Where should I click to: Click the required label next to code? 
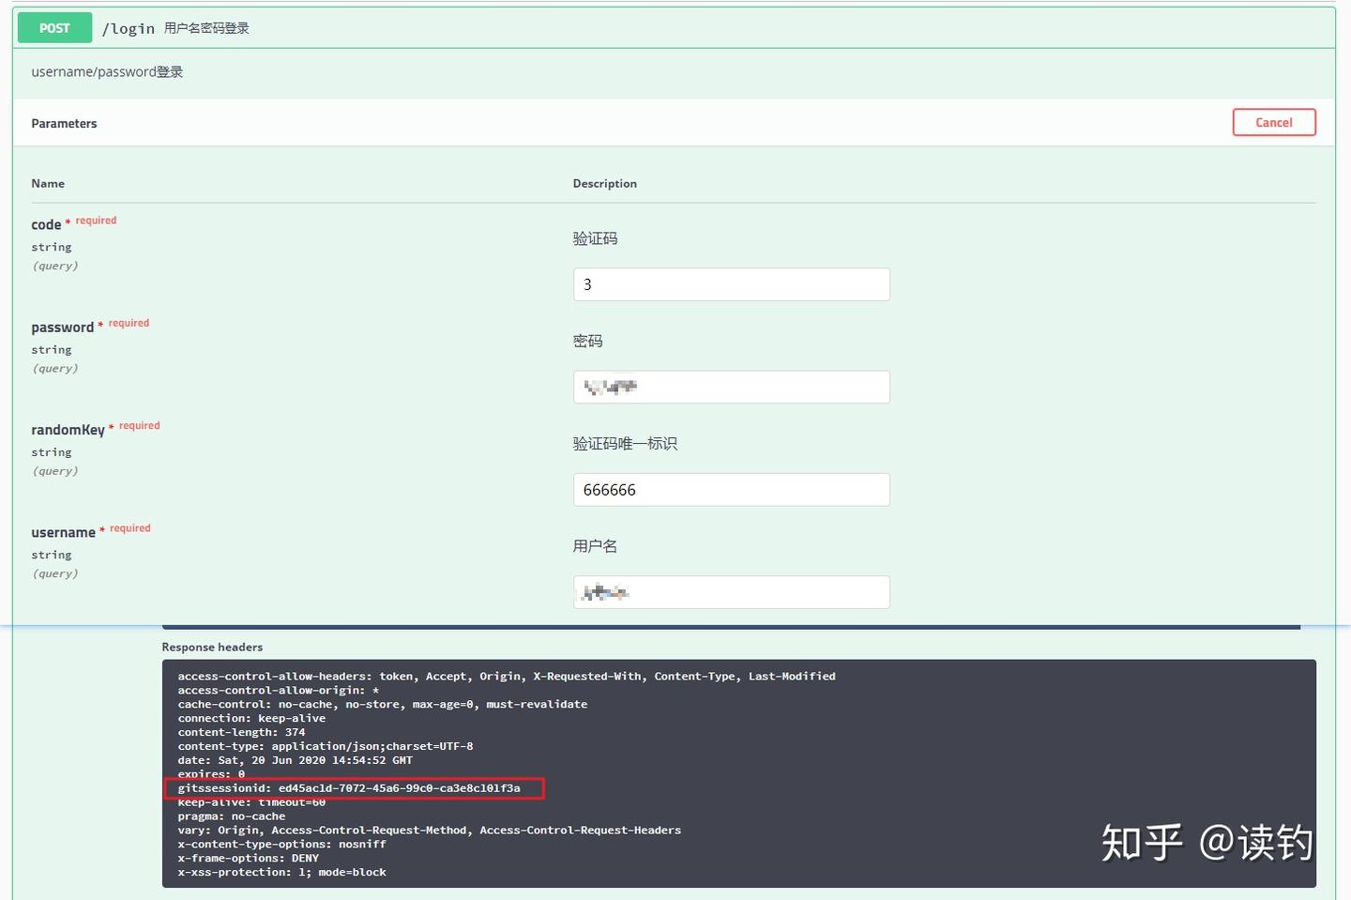coord(96,220)
